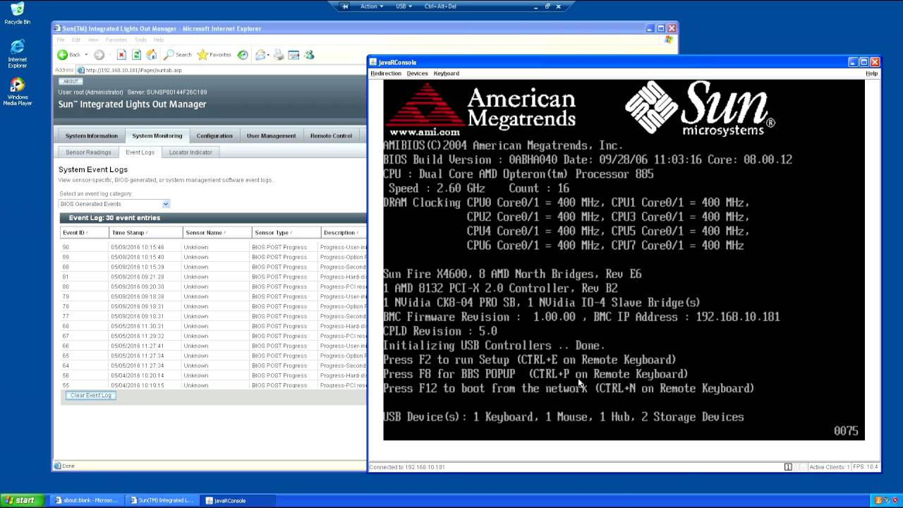Switch to the User Management tab
Screen dimensions: 903x508
[272, 135]
